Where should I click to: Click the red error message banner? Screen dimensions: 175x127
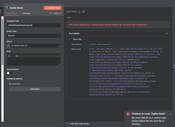tap(118, 25)
